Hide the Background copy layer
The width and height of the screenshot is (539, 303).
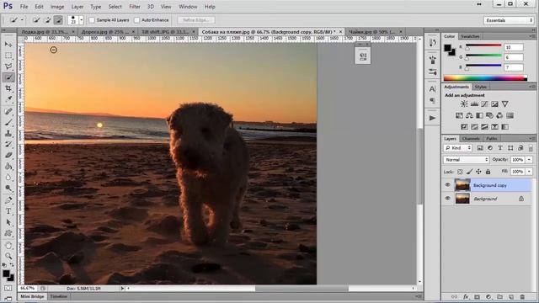[x=447, y=185]
